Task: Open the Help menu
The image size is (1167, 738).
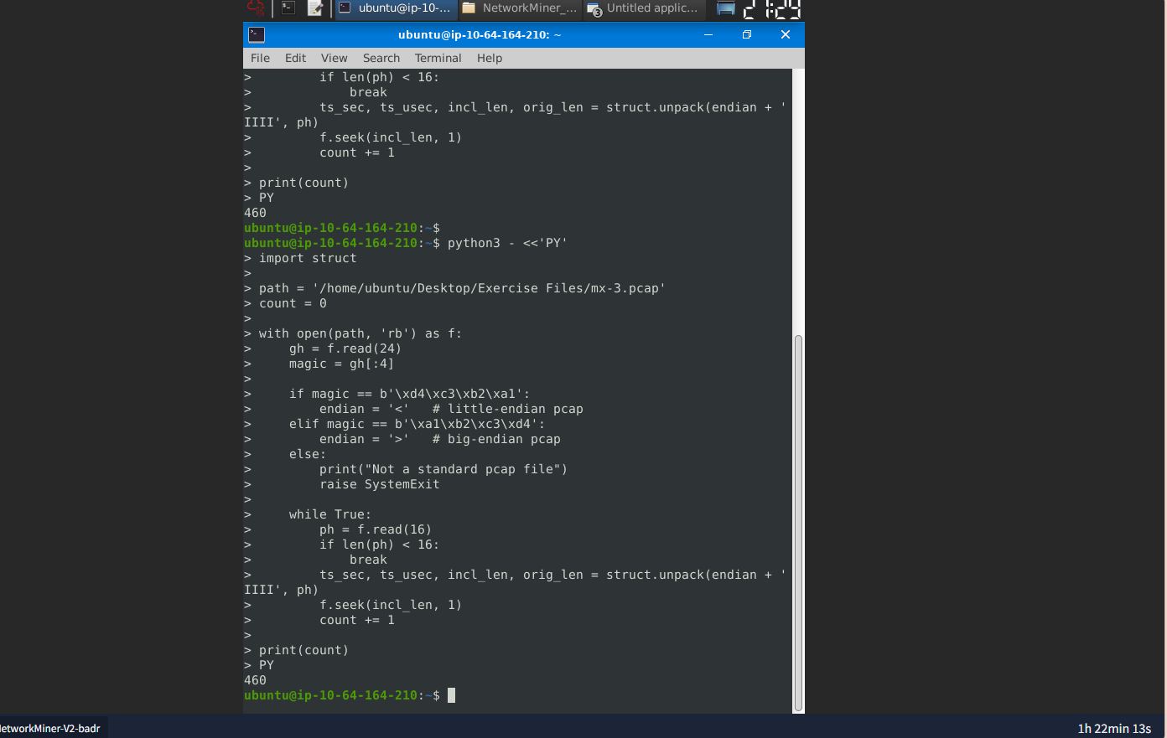Action: click(x=490, y=58)
